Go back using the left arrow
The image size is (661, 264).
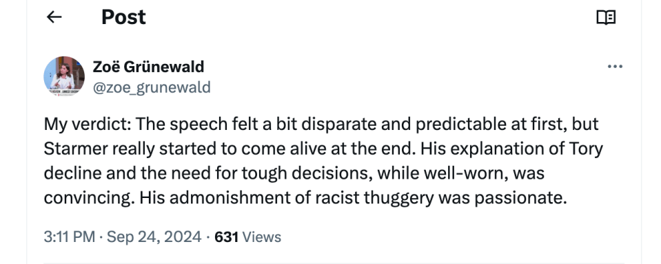pos(54,17)
